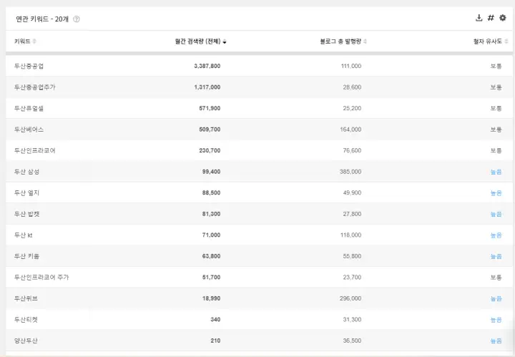
Task: Click the download icon in the header
Action: tap(479, 18)
